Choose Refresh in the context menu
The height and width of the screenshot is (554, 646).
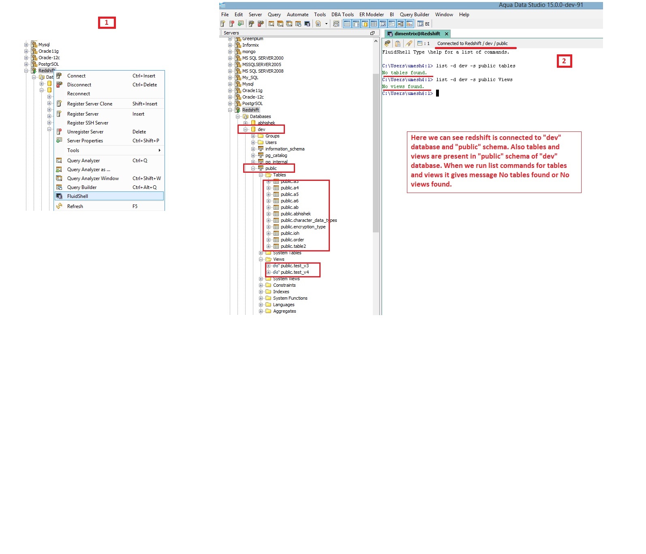(x=109, y=206)
